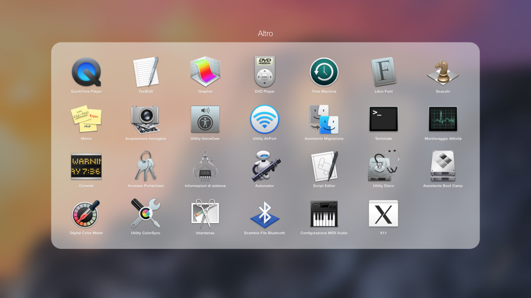531x298 pixels.
Task: Open QuickTime Player app
Action: pos(87,72)
